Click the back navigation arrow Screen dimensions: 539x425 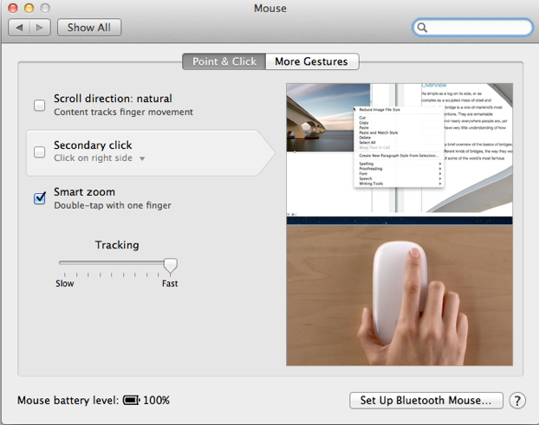click(x=20, y=28)
